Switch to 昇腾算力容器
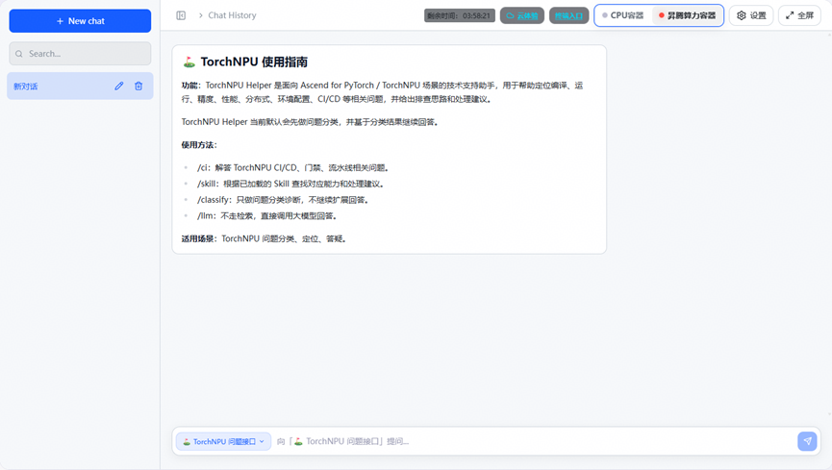 tap(687, 15)
